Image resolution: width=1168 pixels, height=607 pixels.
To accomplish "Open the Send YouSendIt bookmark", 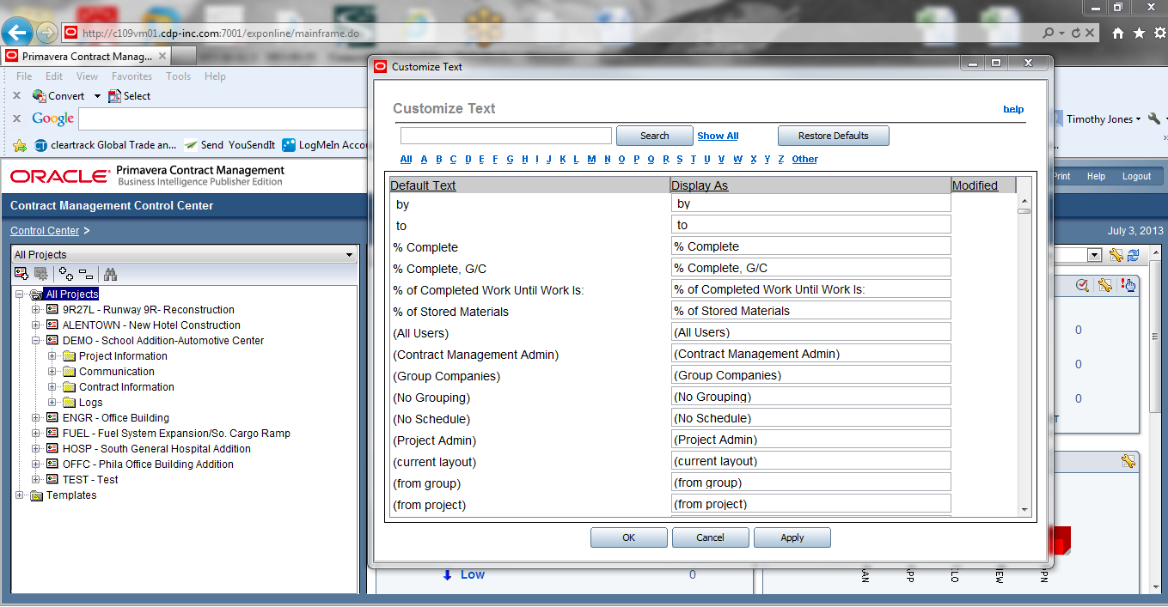I will [x=229, y=145].
